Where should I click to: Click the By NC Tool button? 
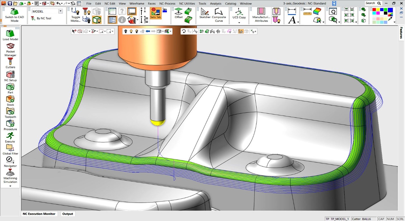coord(41,18)
